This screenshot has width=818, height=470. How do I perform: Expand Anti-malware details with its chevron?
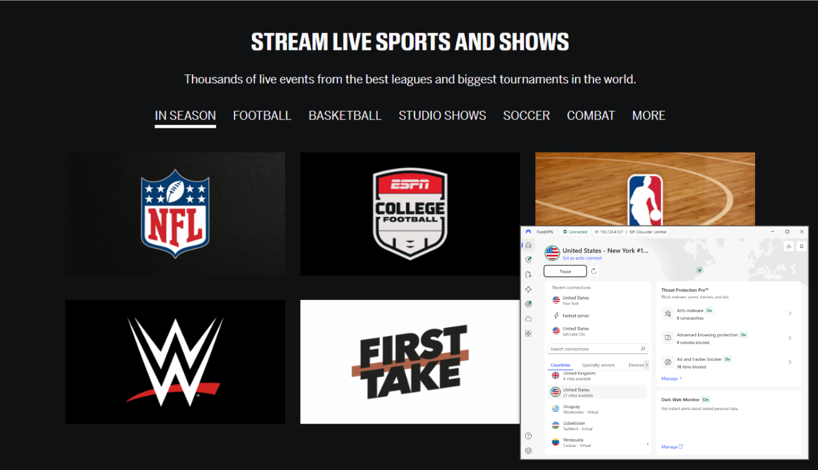coord(790,313)
